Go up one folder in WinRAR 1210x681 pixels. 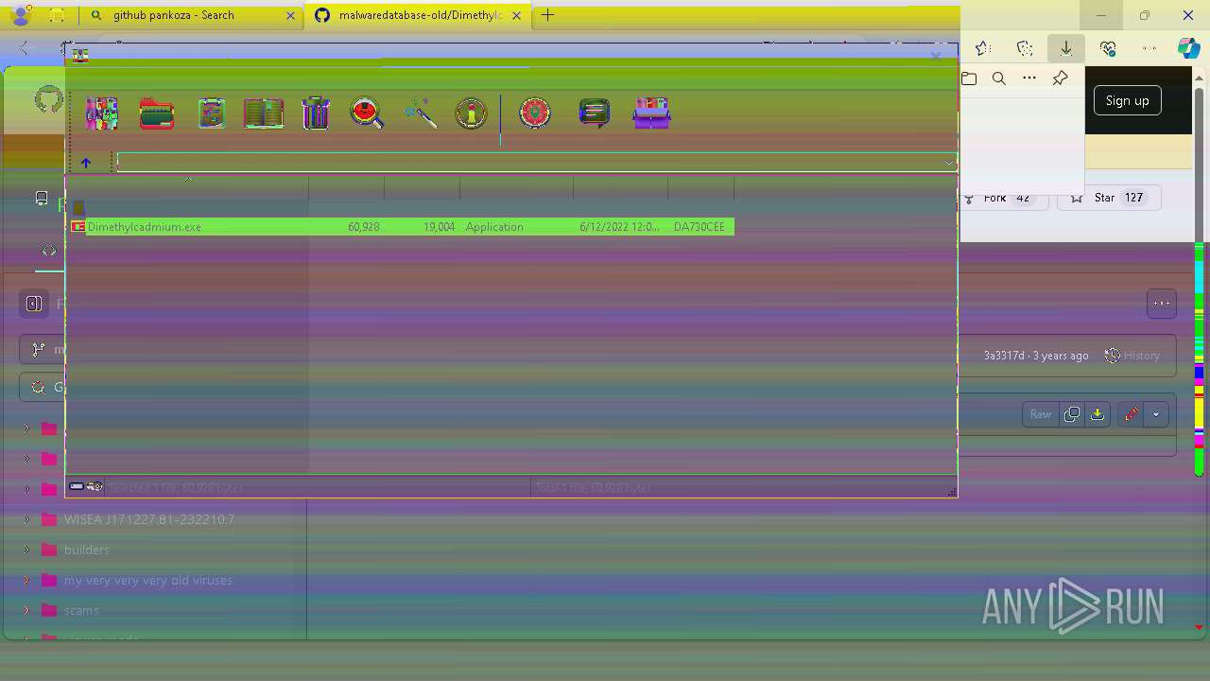tap(86, 163)
